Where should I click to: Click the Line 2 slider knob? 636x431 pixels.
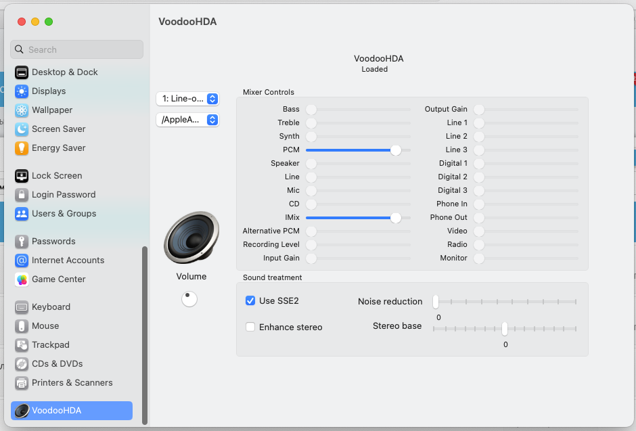(x=479, y=137)
